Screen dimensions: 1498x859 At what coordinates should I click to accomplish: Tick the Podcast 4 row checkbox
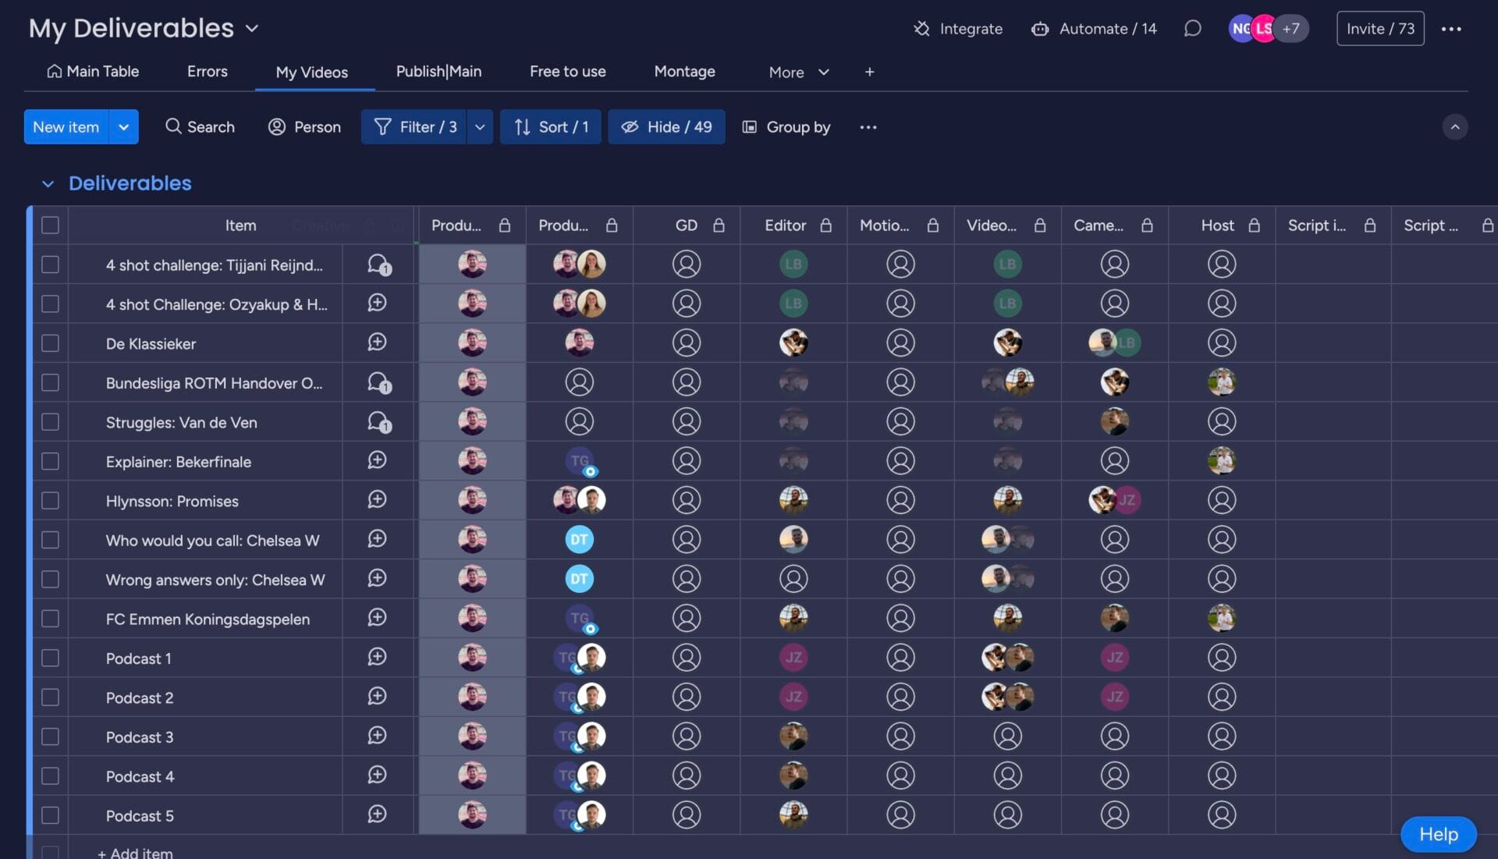tap(50, 776)
